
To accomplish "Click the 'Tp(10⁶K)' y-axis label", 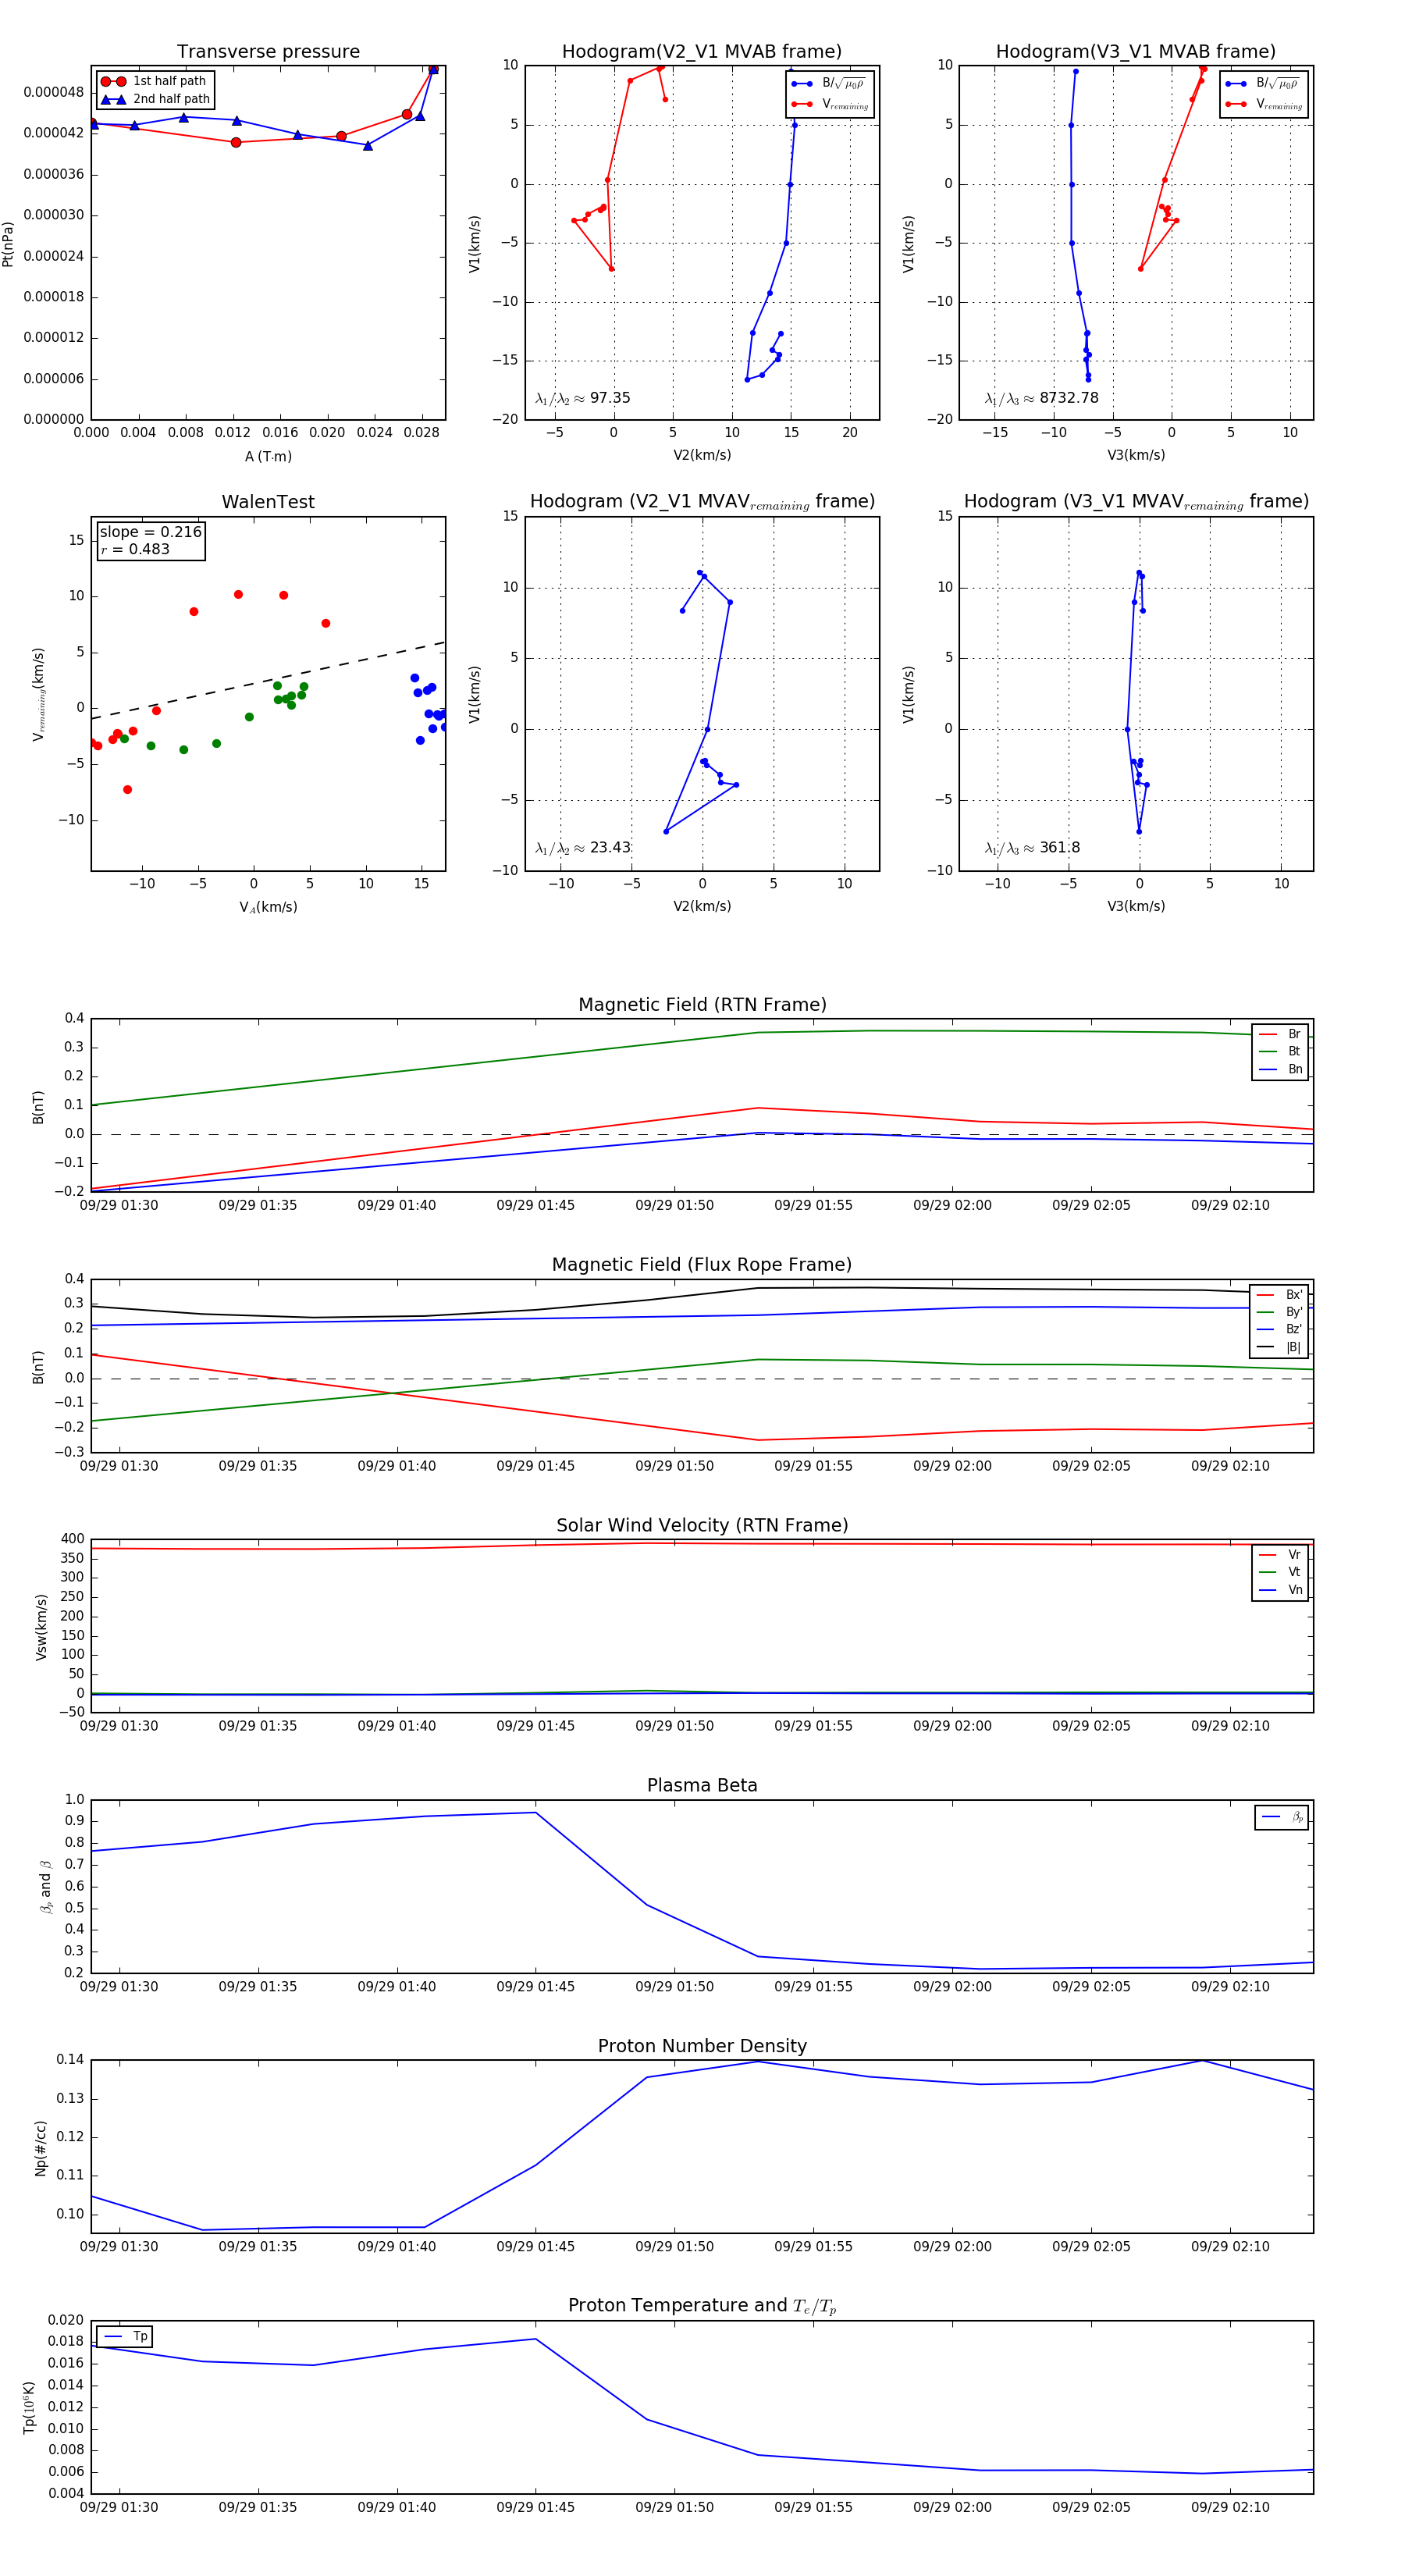I will (29, 2407).
